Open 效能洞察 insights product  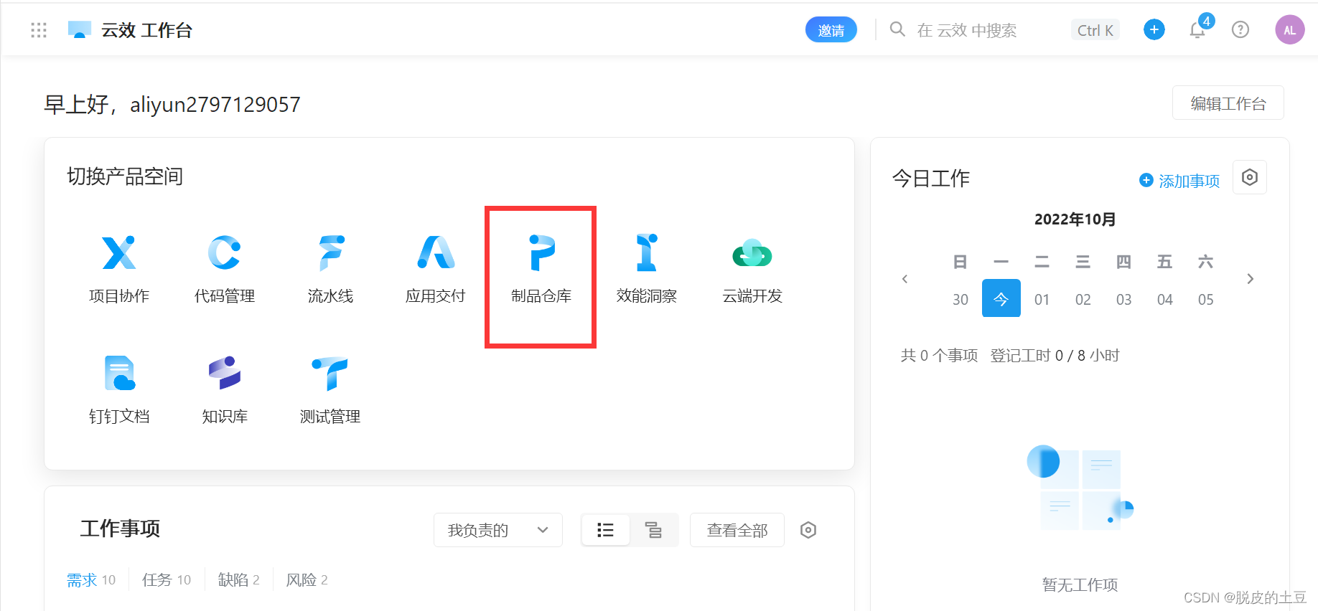pos(647,269)
